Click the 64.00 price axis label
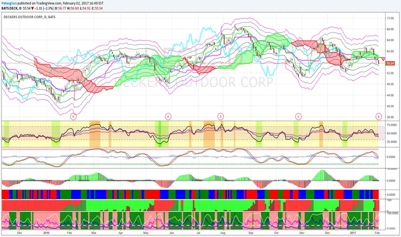The height and width of the screenshot is (237, 401). (x=390, y=40)
